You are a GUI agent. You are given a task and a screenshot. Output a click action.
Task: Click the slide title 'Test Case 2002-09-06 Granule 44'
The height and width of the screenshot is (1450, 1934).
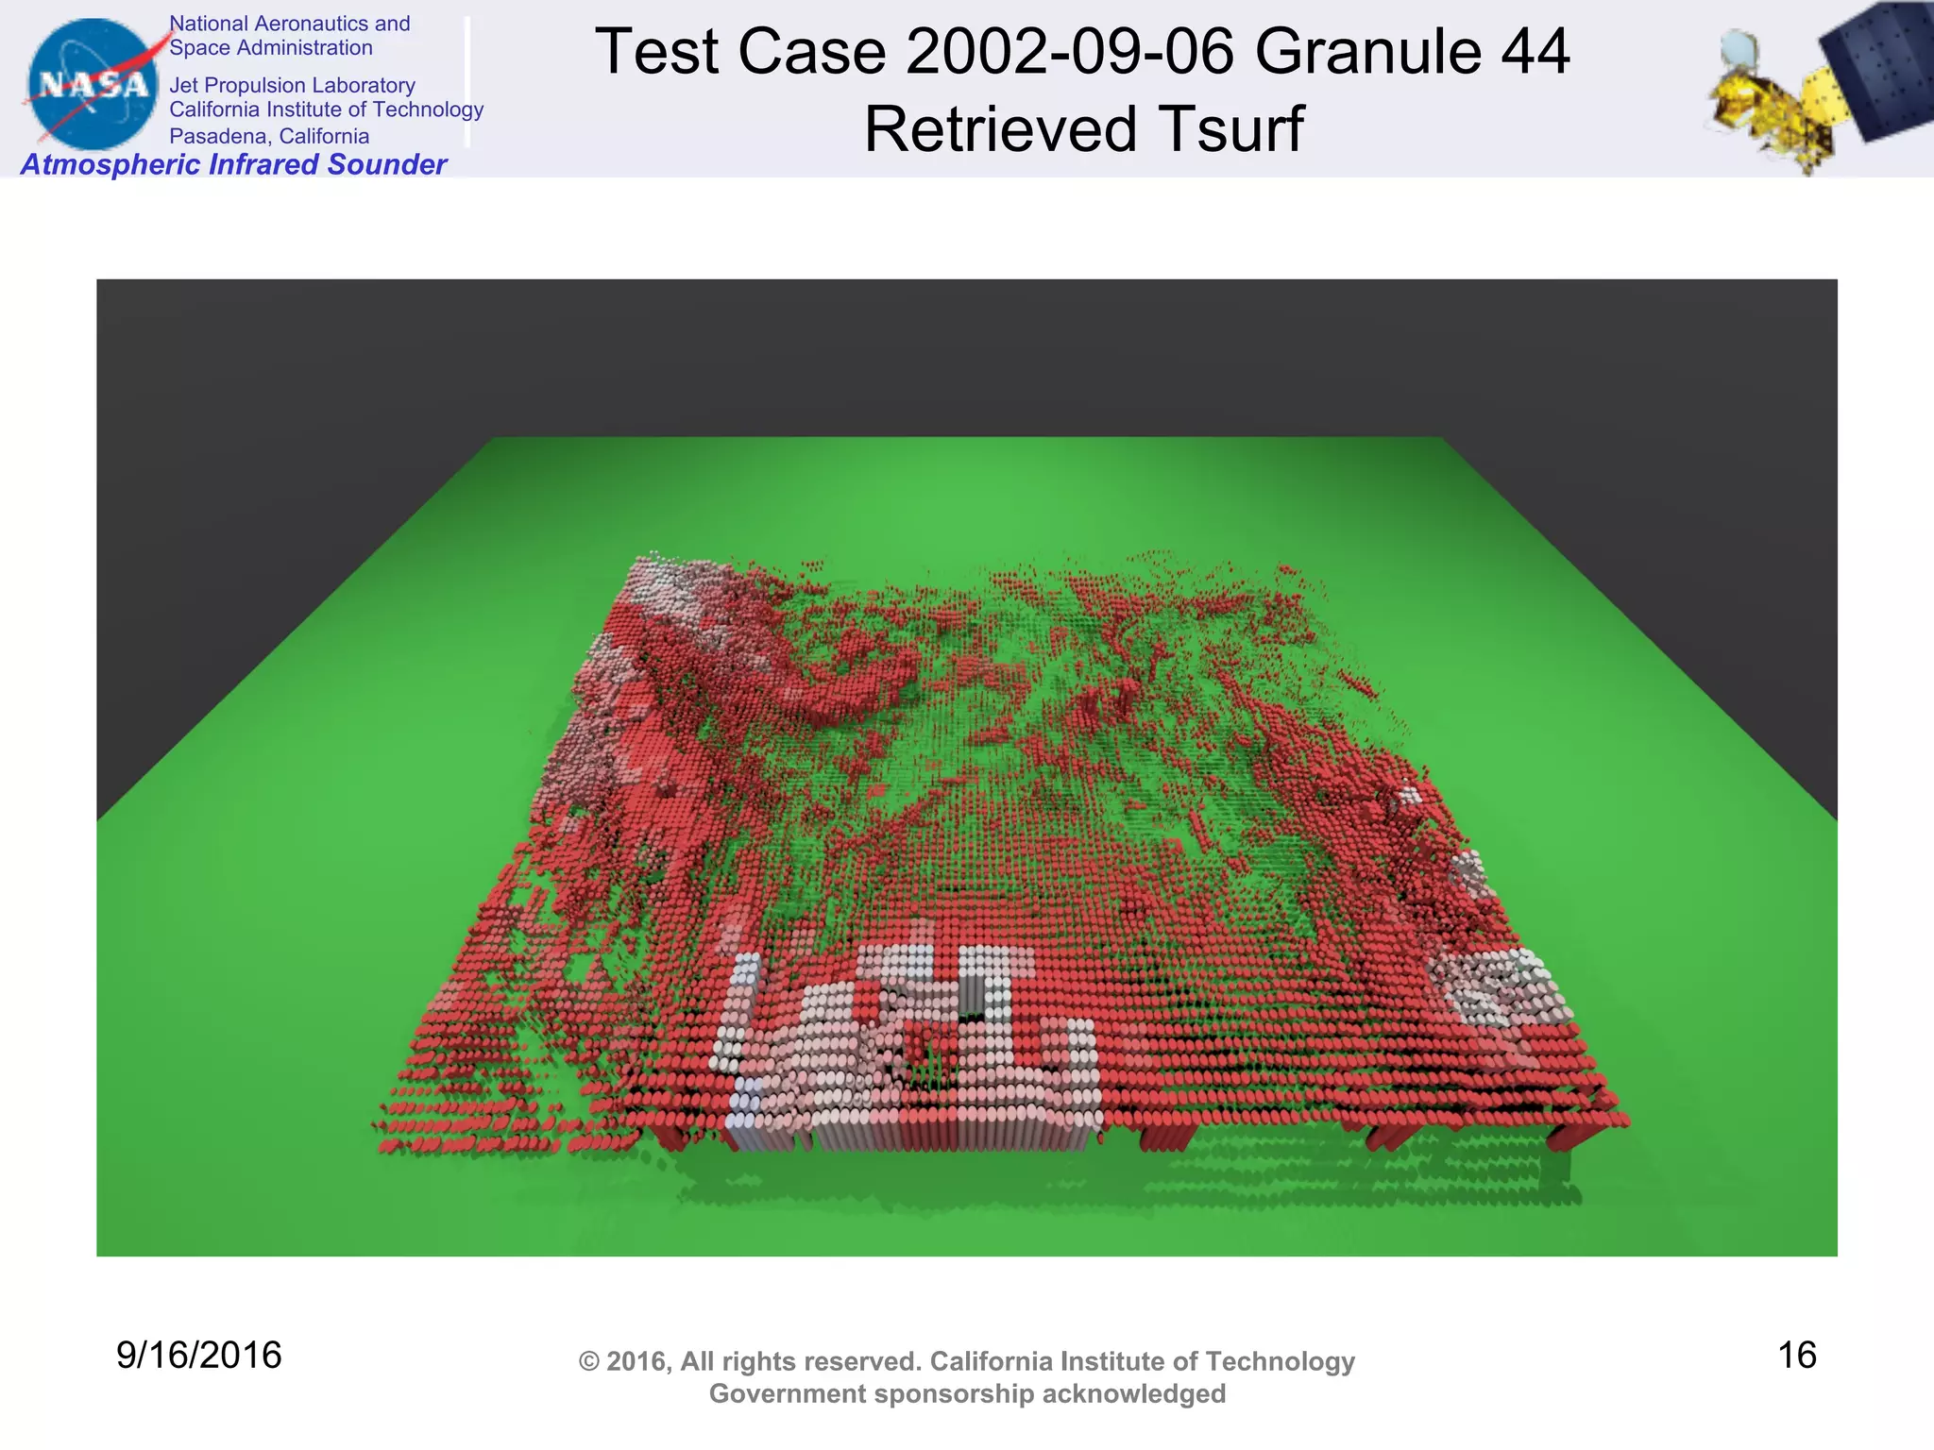tap(1082, 51)
